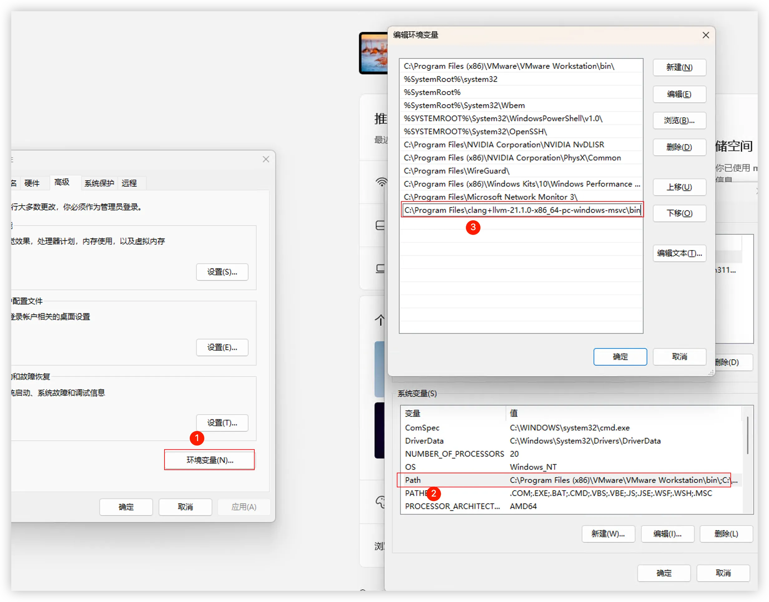The image size is (769, 602).
Task: Click 编辑(I)... under system variables
Action: (667, 534)
